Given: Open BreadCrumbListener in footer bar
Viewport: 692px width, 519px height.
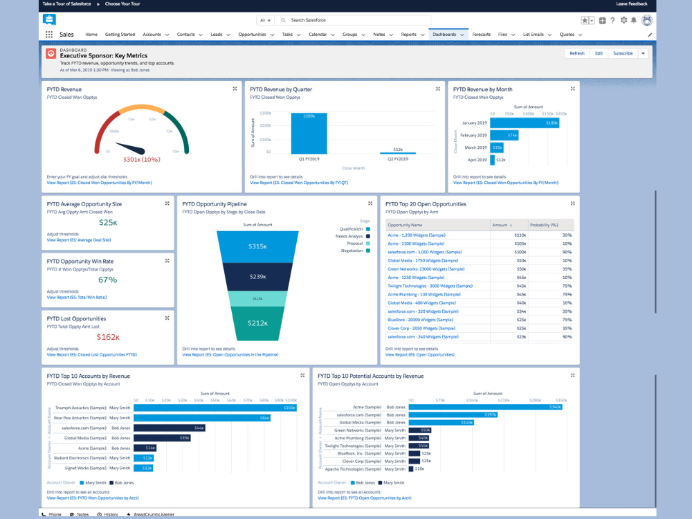Looking at the screenshot, I should 150,515.
